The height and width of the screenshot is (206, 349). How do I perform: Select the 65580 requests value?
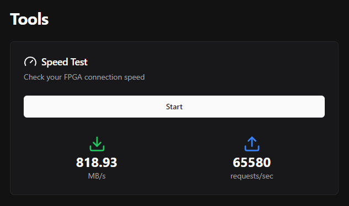252,162
